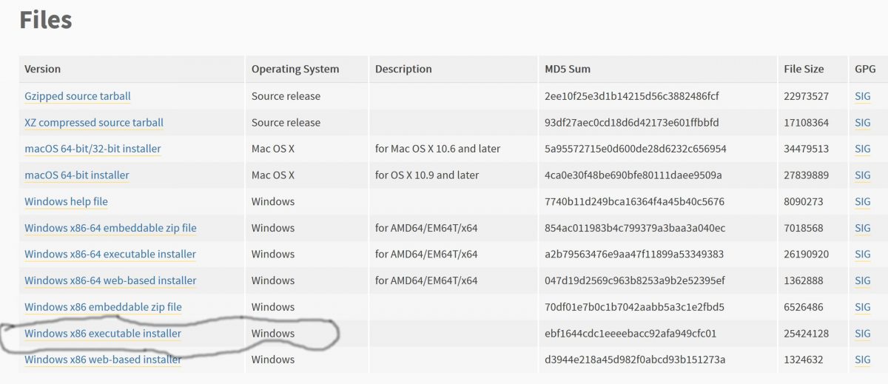Select the macOS 64-bit installer download

(x=77, y=175)
